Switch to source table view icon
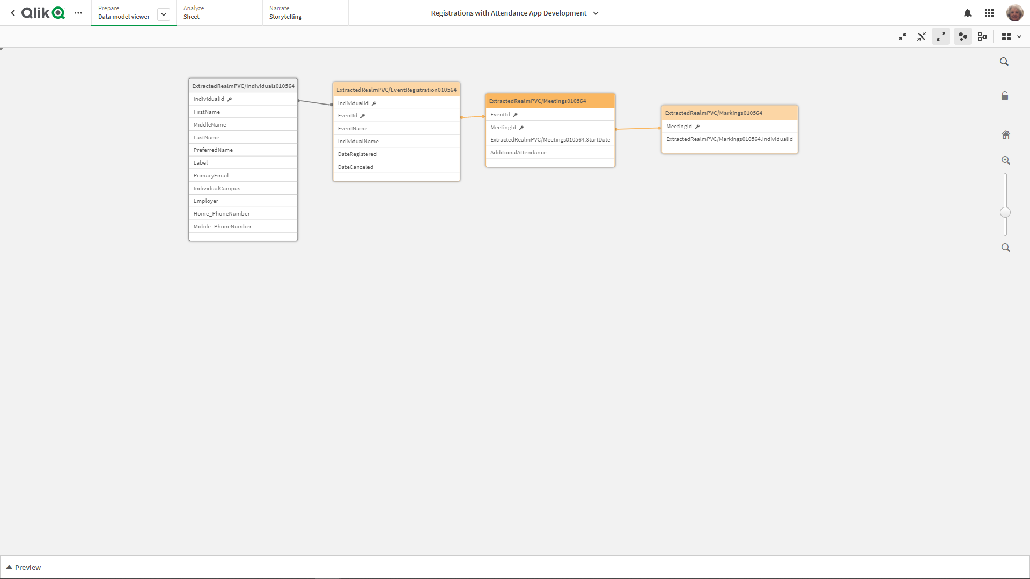Viewport: 1030px width, 579px height. click(982, 36)
